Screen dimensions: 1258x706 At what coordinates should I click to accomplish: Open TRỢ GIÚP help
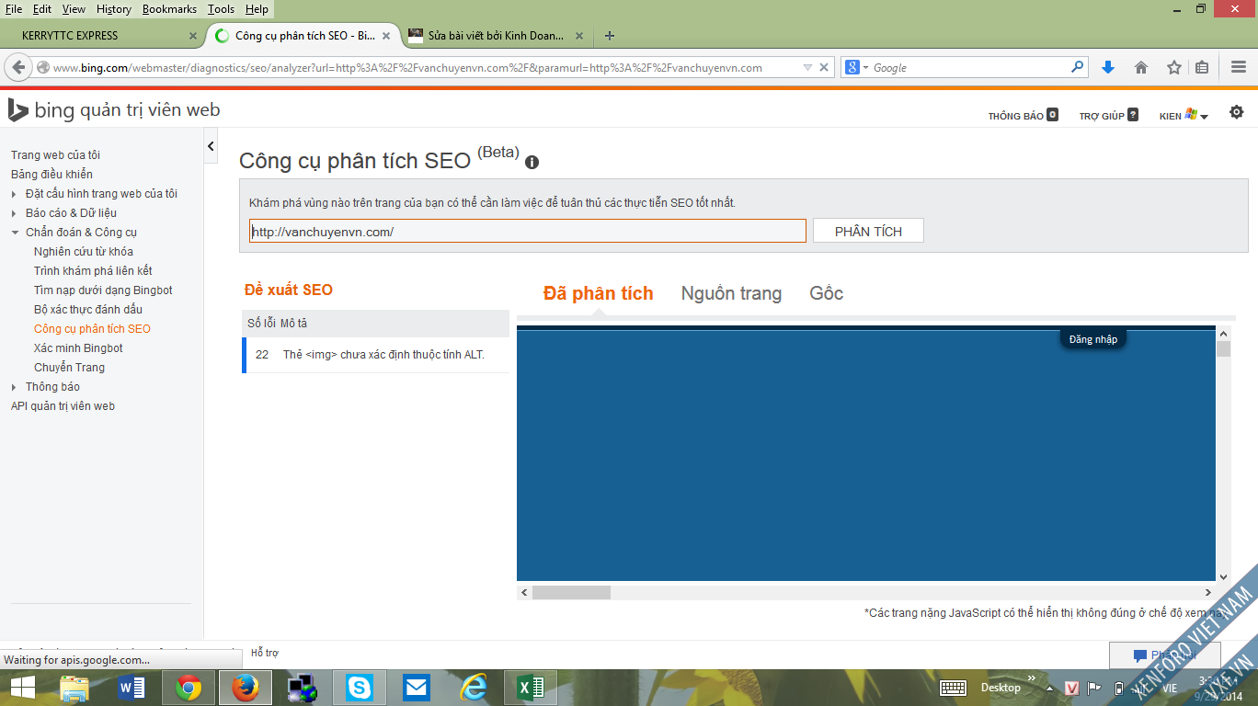1108,116
